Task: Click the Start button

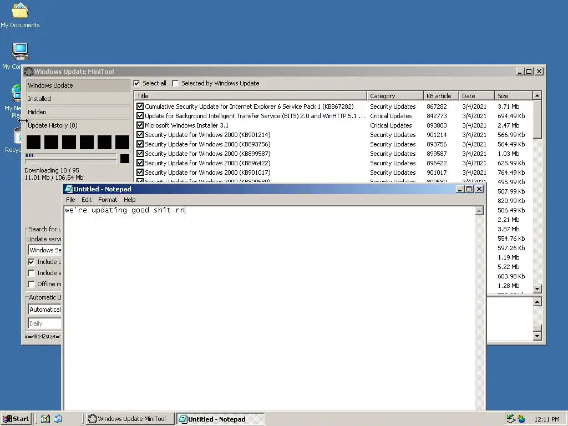Action: click(16, 419)
